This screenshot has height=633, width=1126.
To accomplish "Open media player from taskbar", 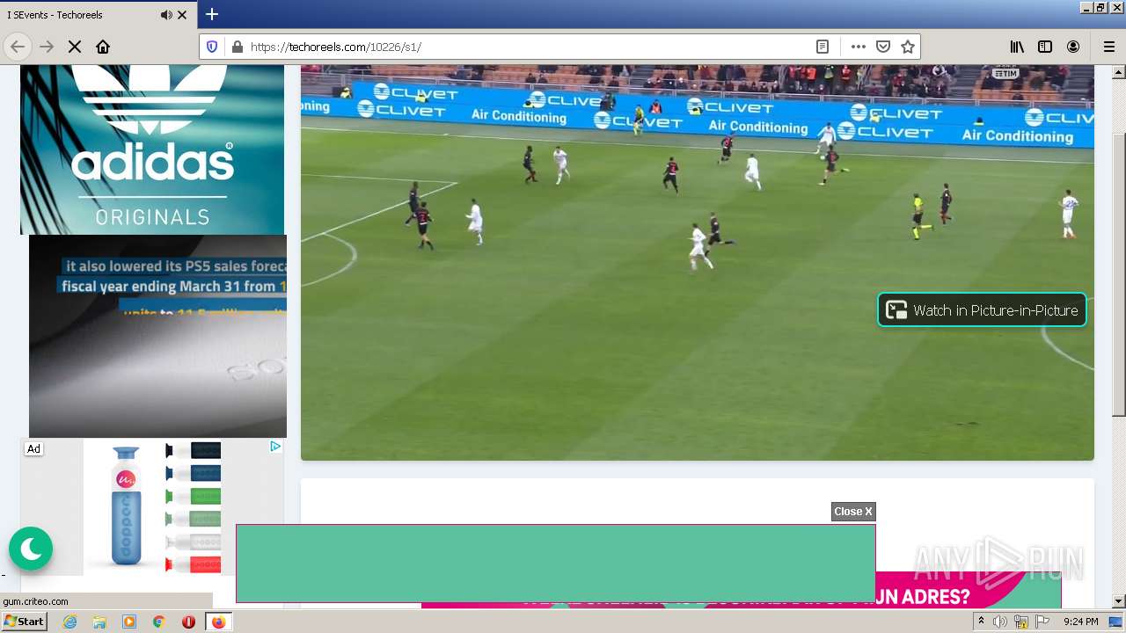I will (129, 622).
